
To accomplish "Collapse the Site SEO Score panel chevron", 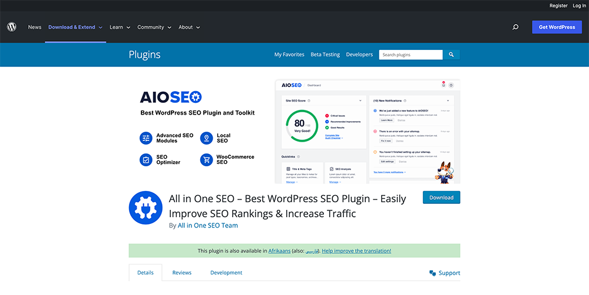I will click(360, 100).
